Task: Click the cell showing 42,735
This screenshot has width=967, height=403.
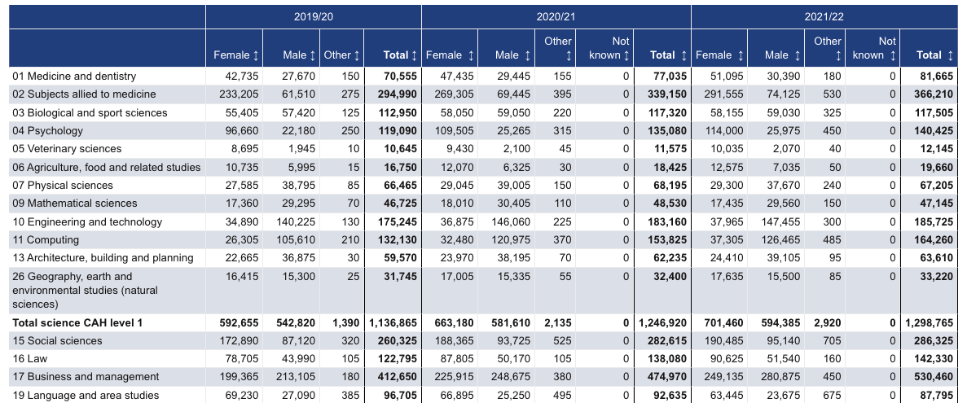Action: point(242,77)
